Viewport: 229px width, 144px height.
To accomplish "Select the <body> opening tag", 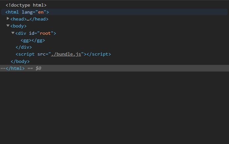I will tap(19, 26).
